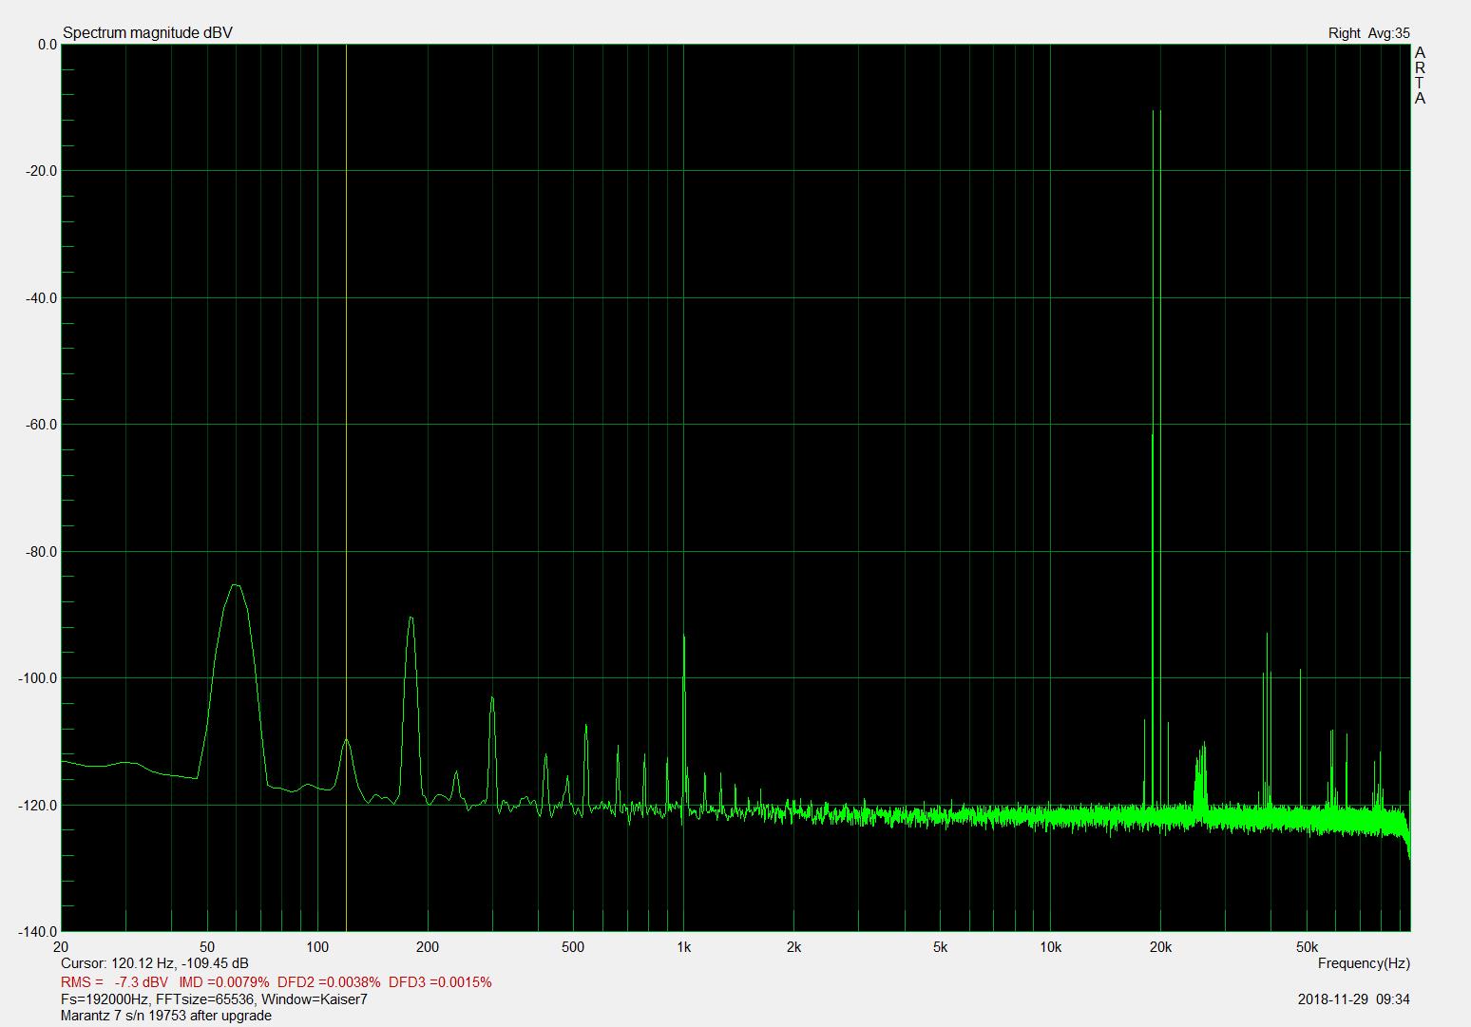1471x1027 pixels.
Task: Click the '100' frequency axis label
Action: tap(316, 947)
